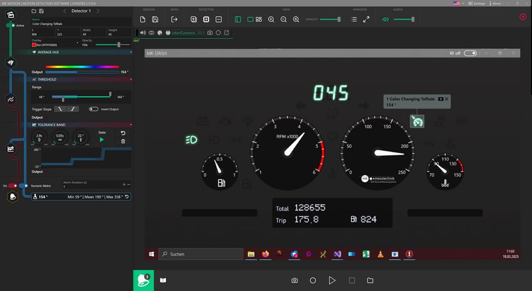The height and width of the screenshot is (291, 532).
Task: Save the session with the toolbar disk icon
Action: (x=156, y=19)
